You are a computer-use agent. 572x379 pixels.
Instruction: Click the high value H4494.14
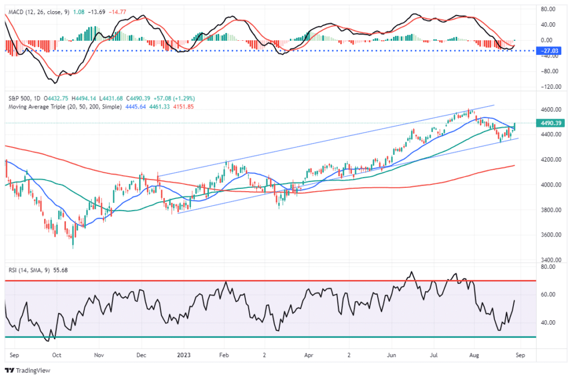pos(84,98)
